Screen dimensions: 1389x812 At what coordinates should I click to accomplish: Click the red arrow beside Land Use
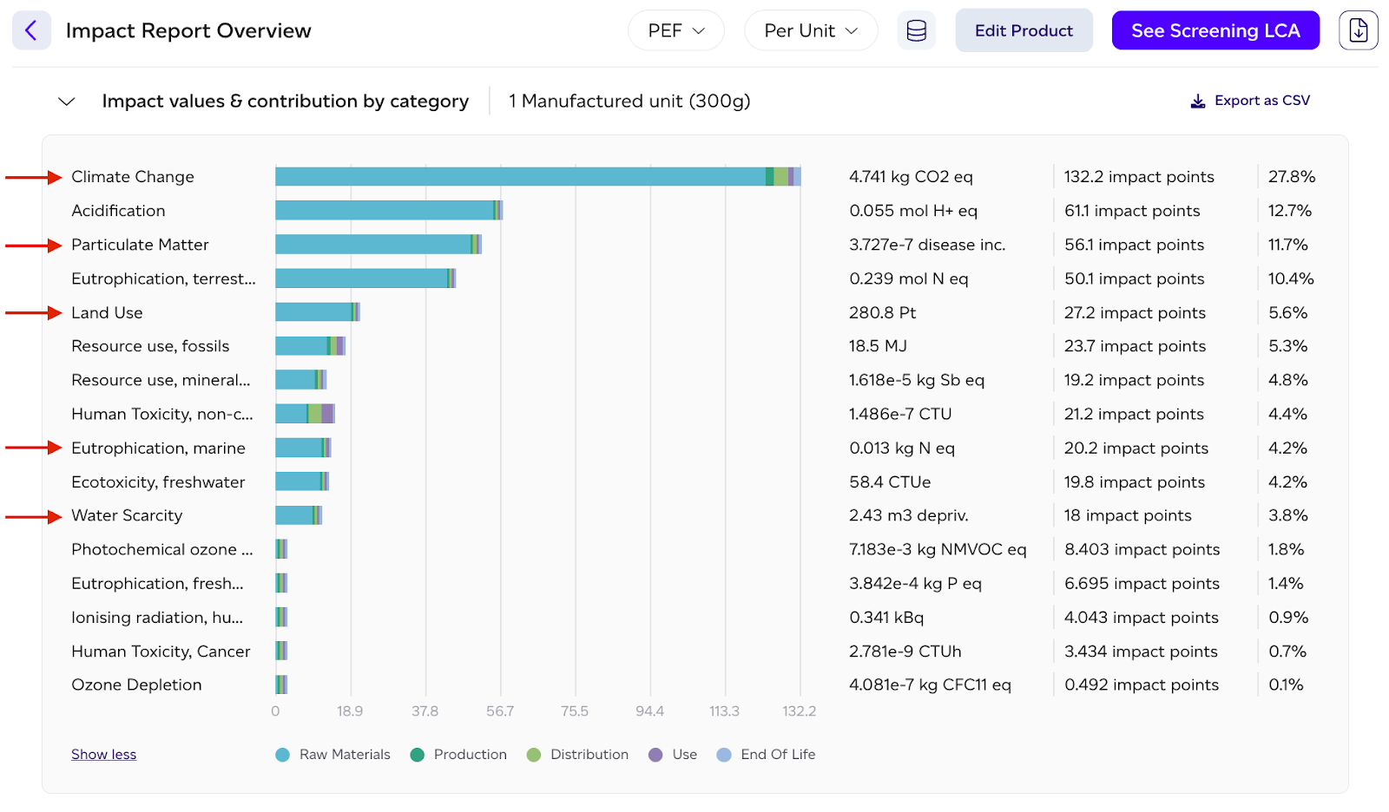pos(34,312)
